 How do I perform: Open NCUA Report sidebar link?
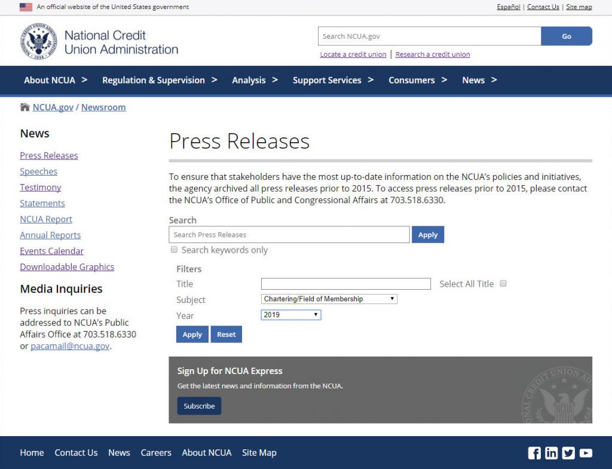pyautogui.click(x=46, y=219)
